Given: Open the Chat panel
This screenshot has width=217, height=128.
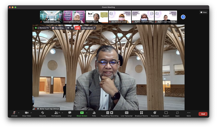Looking at the screenshot, I should click(x=70, y=113).
